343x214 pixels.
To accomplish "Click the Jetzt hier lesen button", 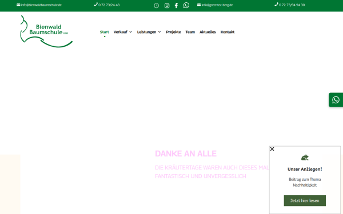I will [305, 200].
